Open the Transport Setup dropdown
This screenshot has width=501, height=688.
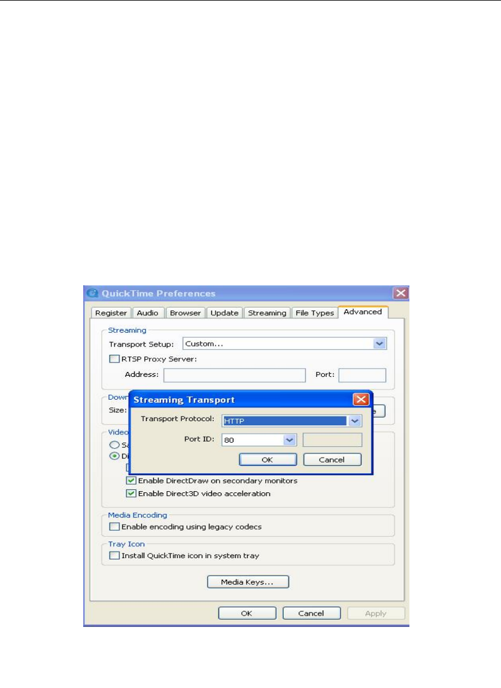coord(284,343)
